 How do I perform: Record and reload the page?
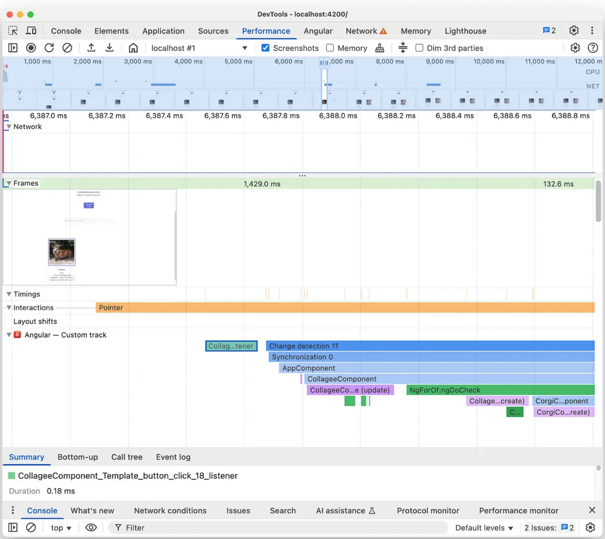point(49,48)
